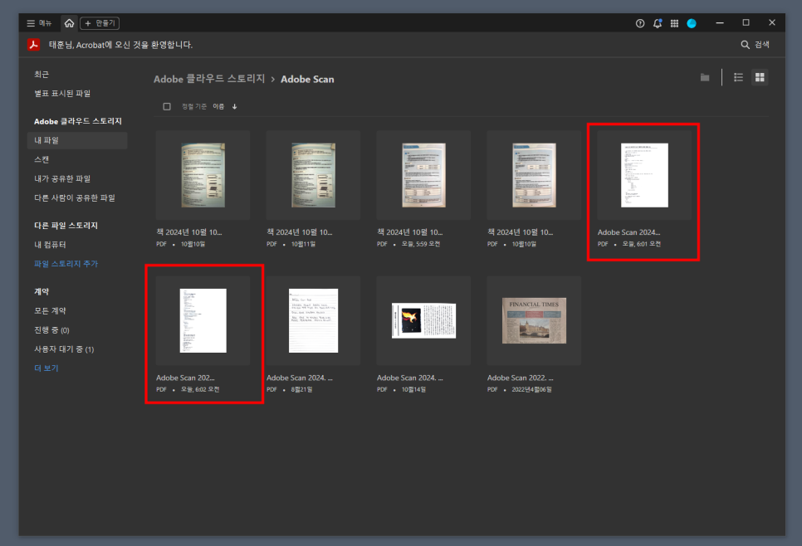802x546 pixels.
Task: Open 스캔 in sidebar
Action: click(x=42, y=159)
